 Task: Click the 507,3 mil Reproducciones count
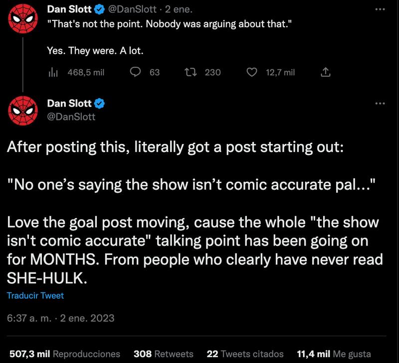click(65, 354)
